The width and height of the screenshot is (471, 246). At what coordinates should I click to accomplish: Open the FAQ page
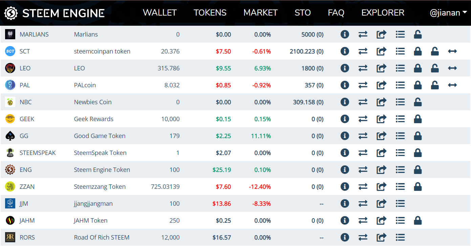coord(336,13)
